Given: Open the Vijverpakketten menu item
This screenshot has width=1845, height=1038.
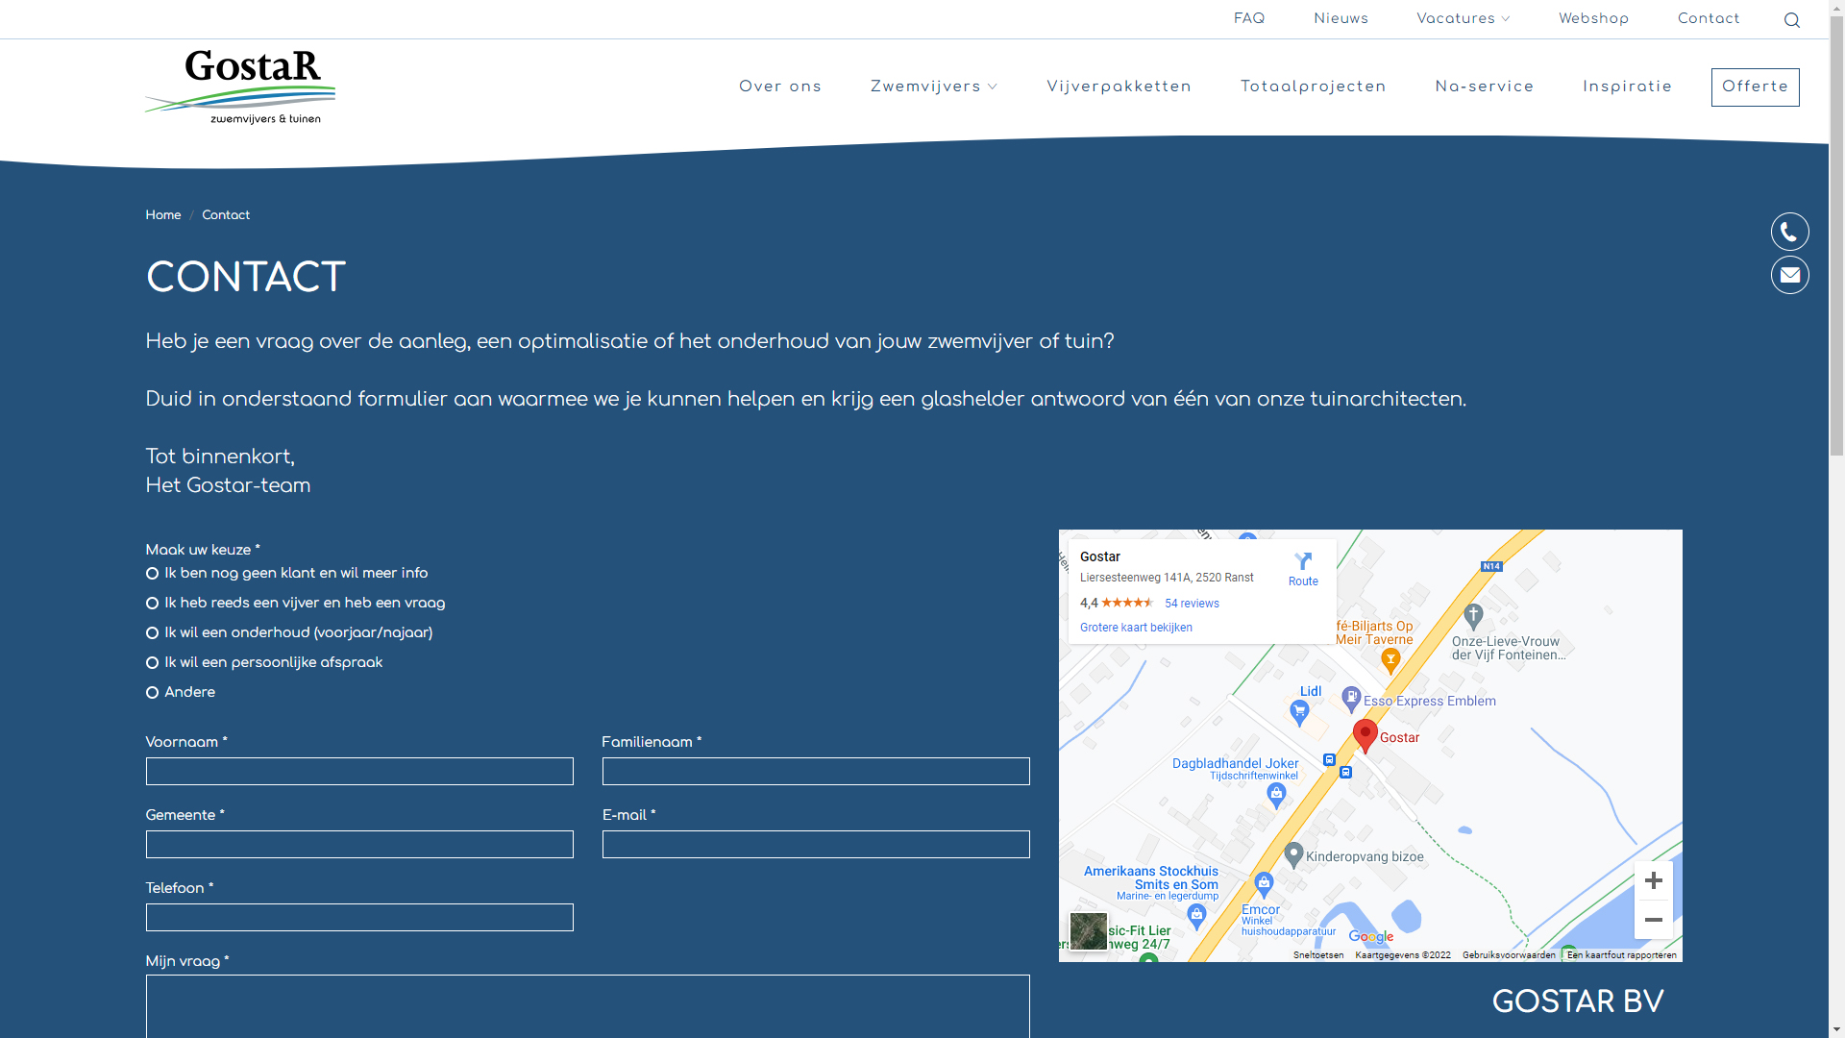Looking at the screenshot, I should tap(1119, 86).
